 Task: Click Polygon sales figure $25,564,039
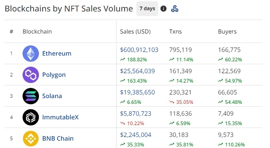click(137, 71)
